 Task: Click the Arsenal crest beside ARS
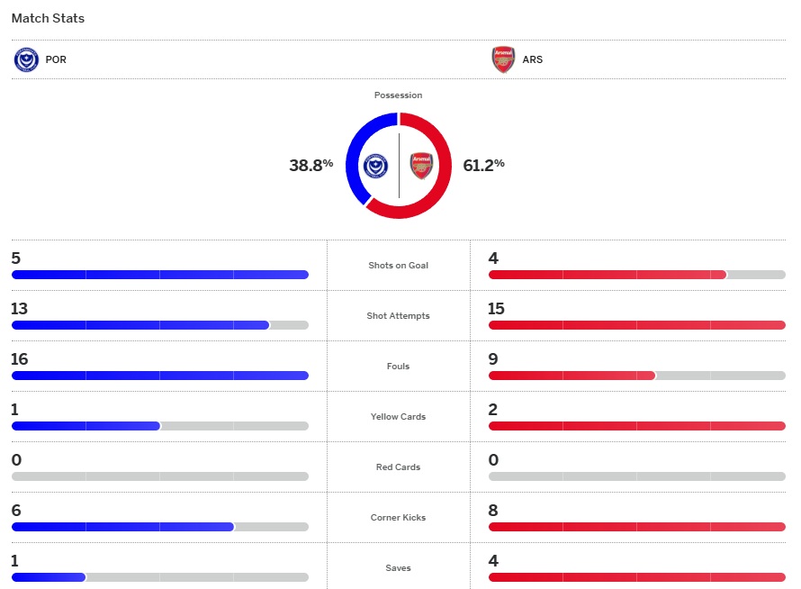point(503,60)
